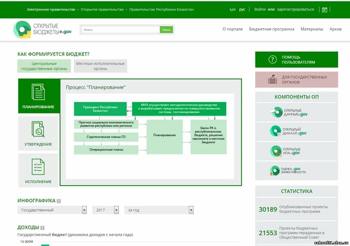Switch language to қаз

pos(233,9)
